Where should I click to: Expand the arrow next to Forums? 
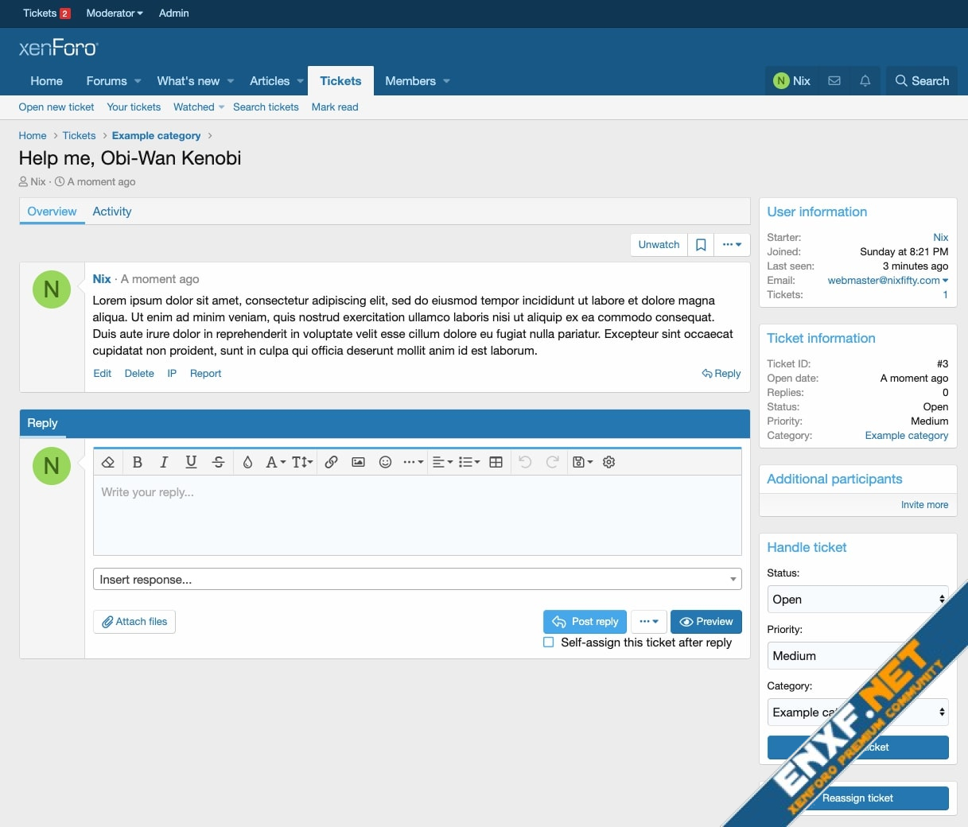pos(138,81)
